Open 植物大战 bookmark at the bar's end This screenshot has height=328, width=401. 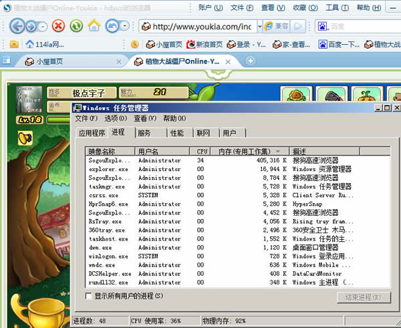(382, 45)
